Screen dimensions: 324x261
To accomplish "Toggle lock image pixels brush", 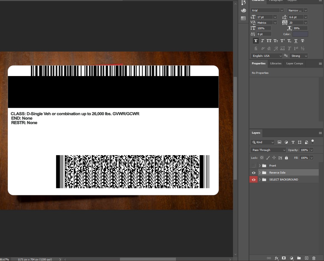I will click(x=268, y=158).
